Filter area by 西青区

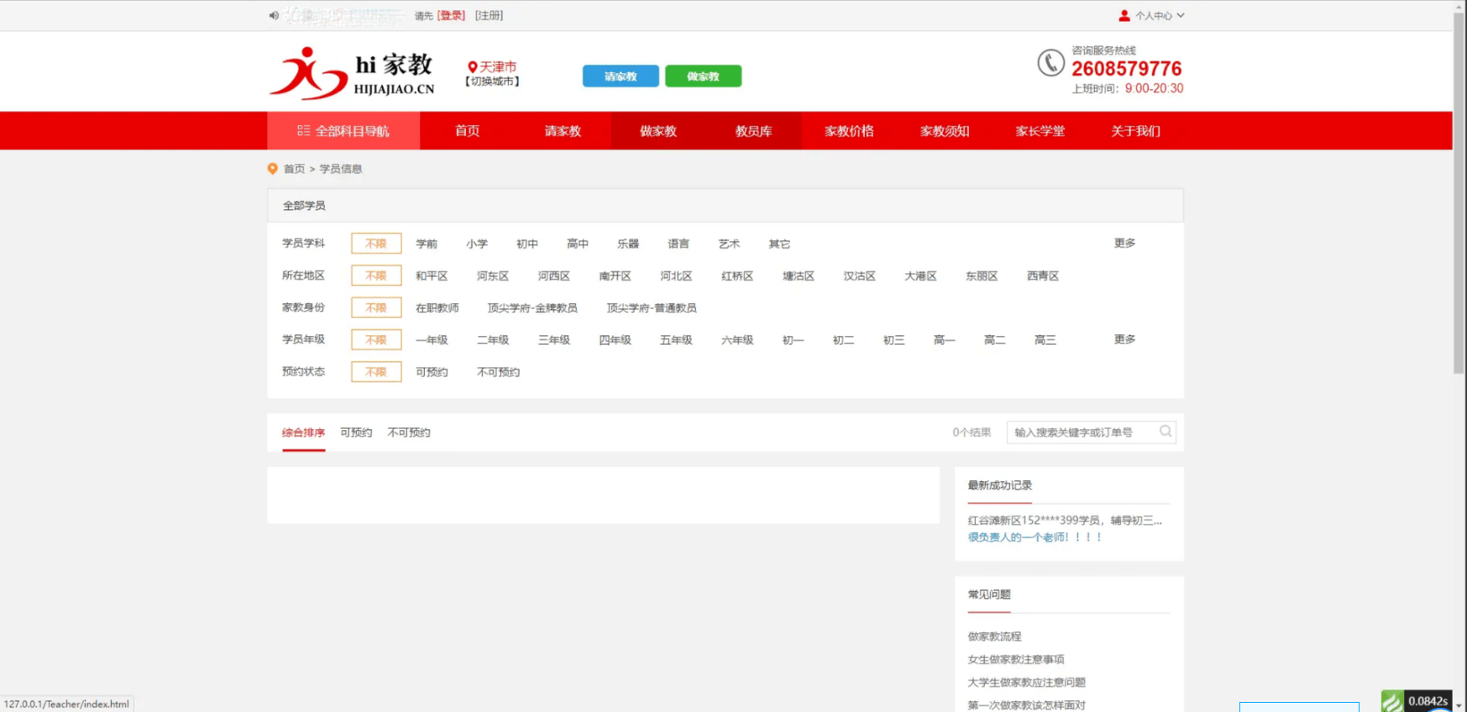1043,275
